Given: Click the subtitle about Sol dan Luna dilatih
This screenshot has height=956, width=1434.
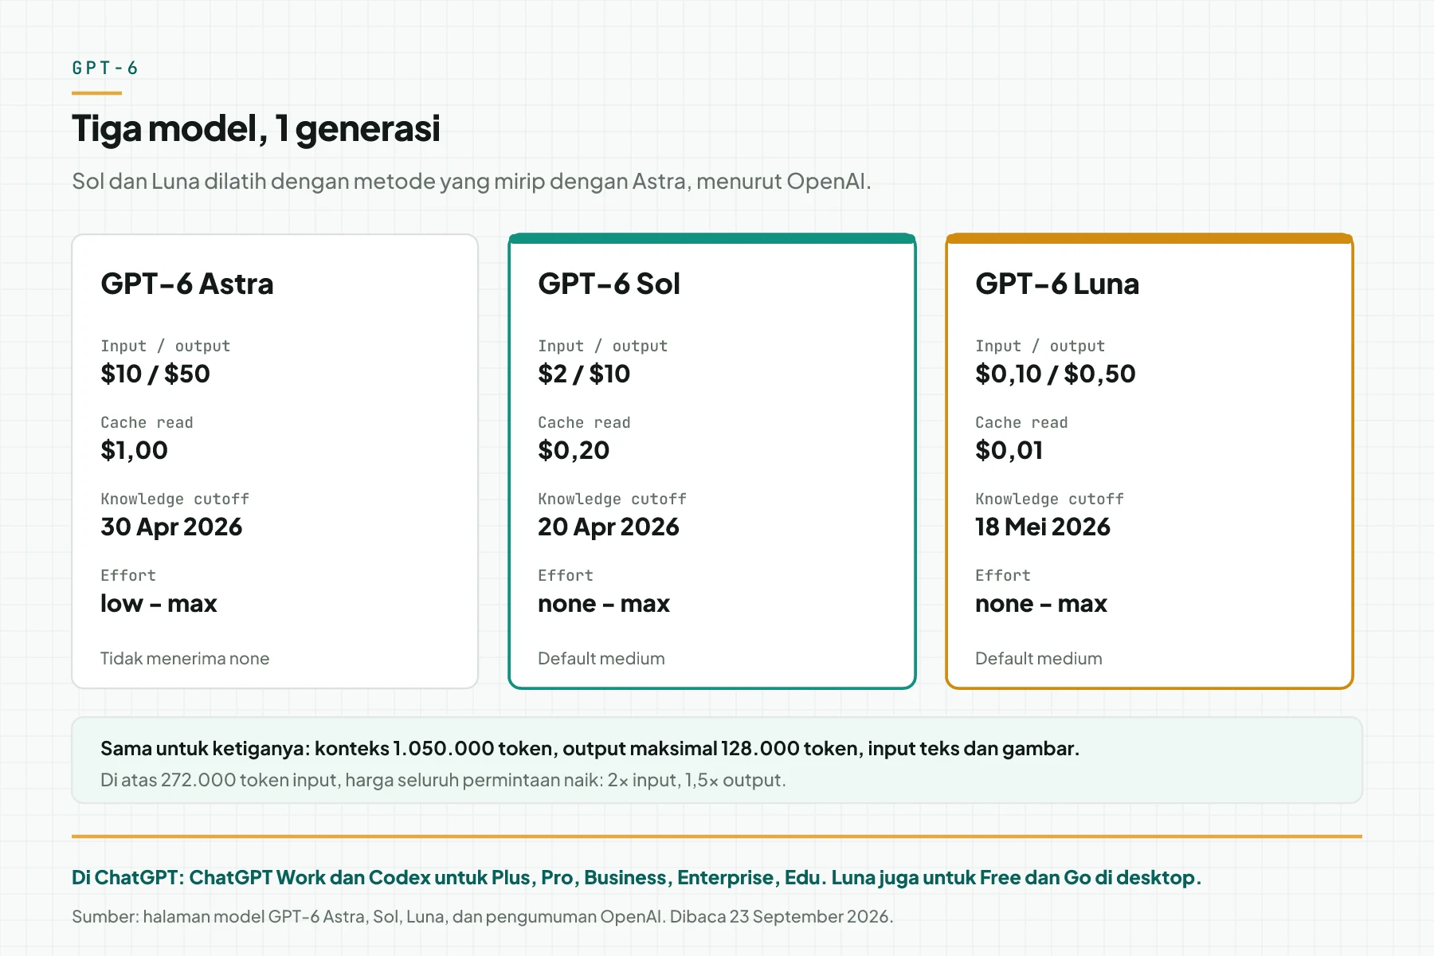Looking at the screenshot, I should click(472, 182).
